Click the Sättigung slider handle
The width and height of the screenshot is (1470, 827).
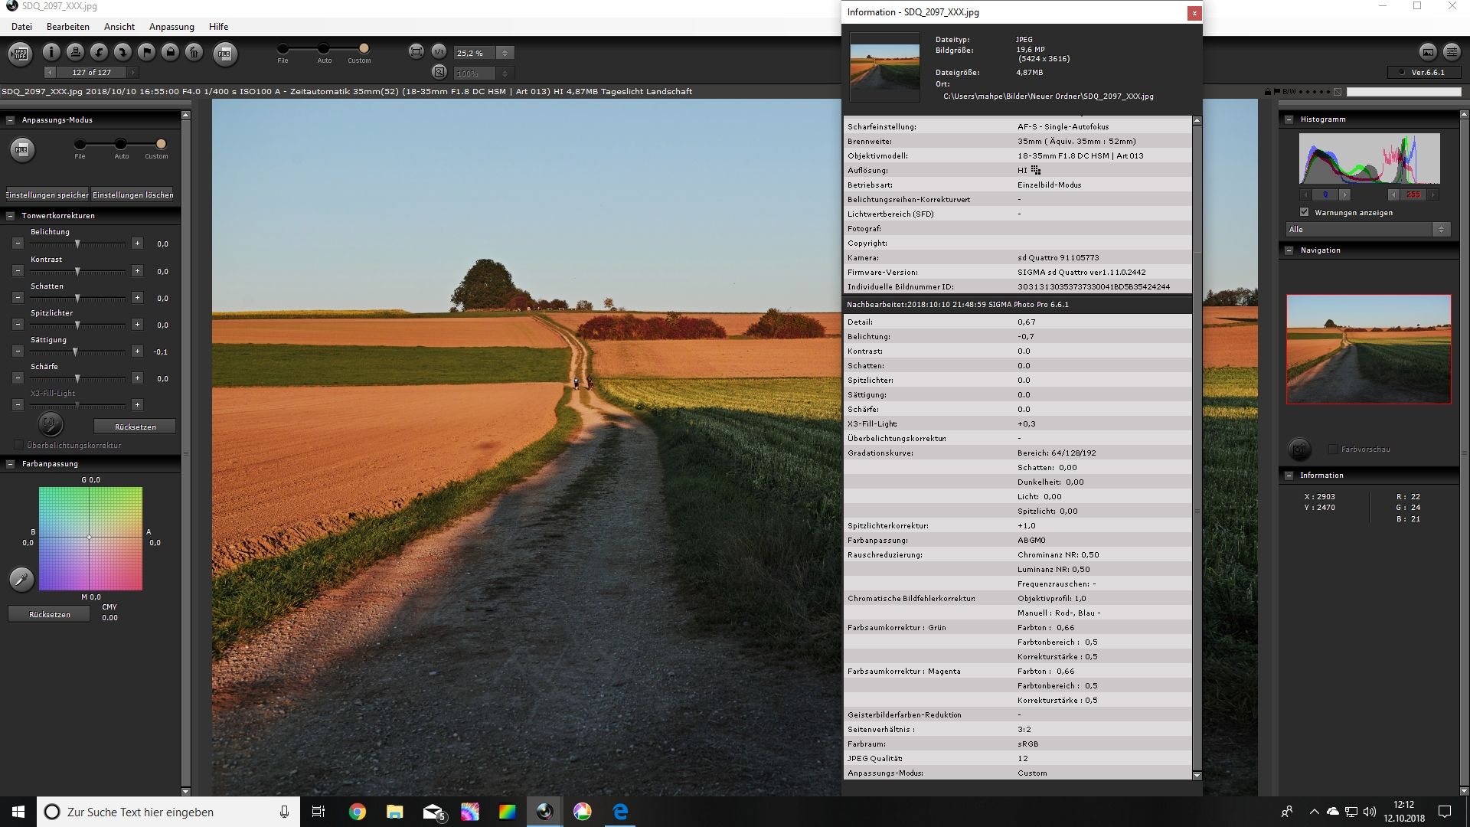pos(75,351)
